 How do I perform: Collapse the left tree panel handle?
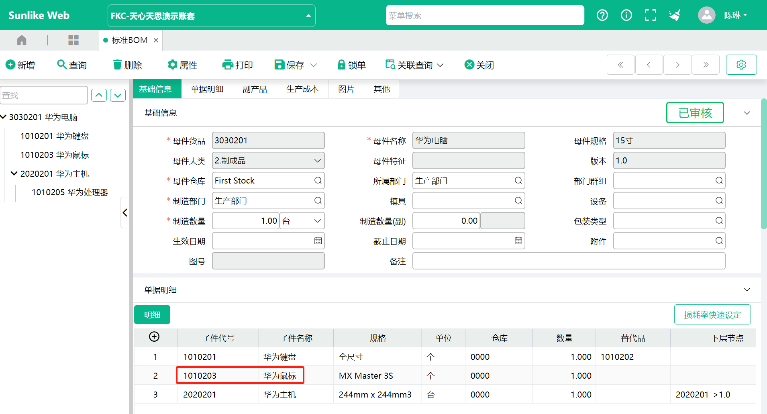coord(125,212)
